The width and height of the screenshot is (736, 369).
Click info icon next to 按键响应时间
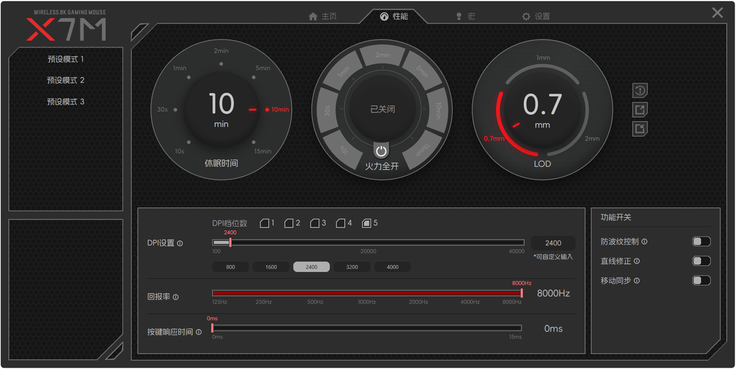point(199,332)
